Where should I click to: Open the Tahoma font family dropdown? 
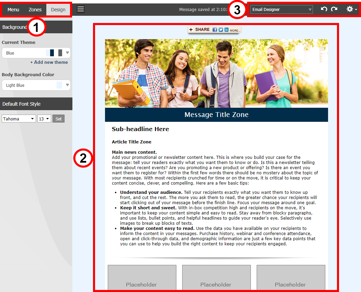(x=19, y=119)
